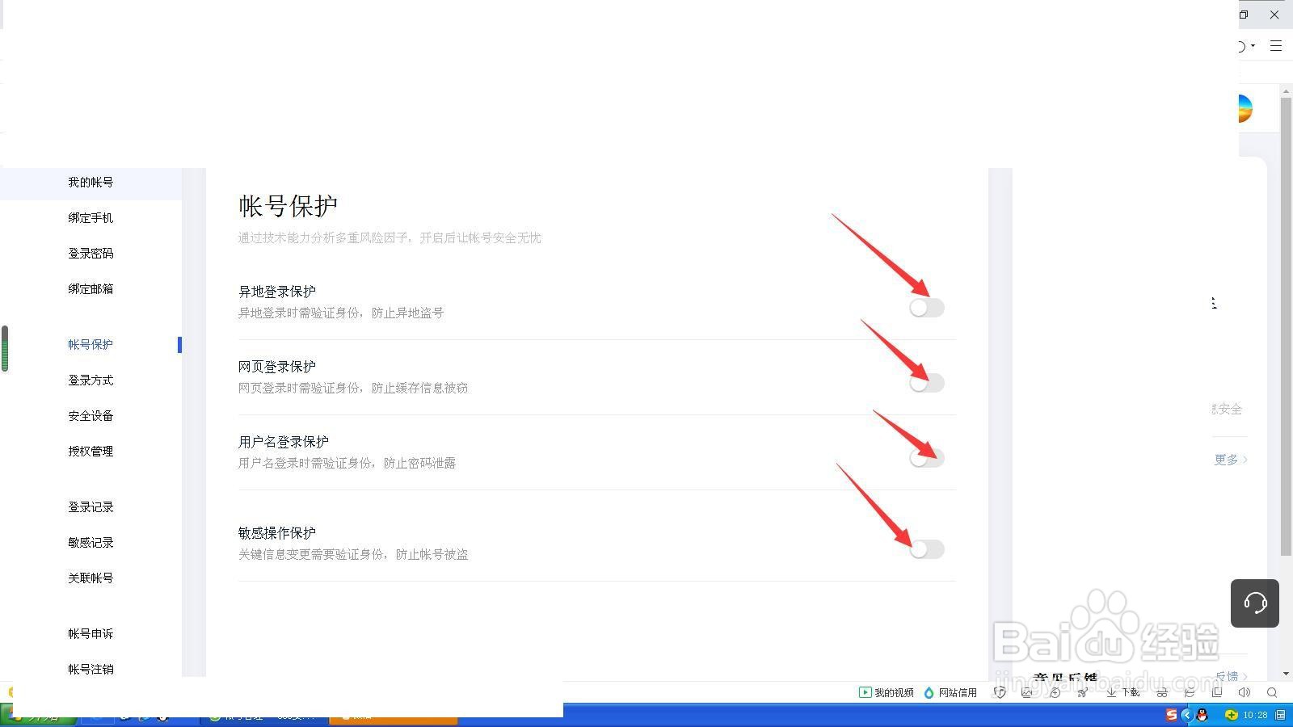Click the magnifier zoom icon in the status bar
The image size is (1293, 727).
(x=1272, y=692)
